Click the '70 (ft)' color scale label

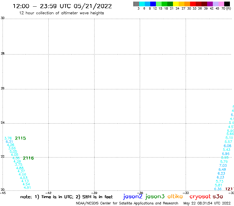(x=226, y=9)
